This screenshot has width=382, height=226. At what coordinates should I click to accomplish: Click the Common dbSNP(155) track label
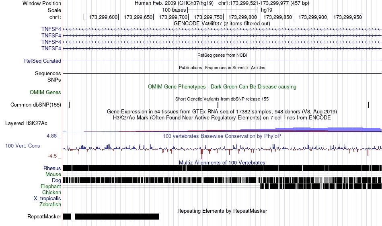click(36, 105)
